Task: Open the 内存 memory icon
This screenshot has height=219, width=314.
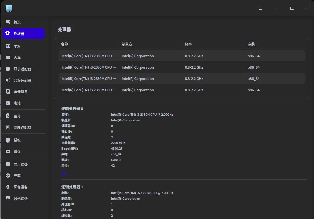Action: tap(8, 58)
